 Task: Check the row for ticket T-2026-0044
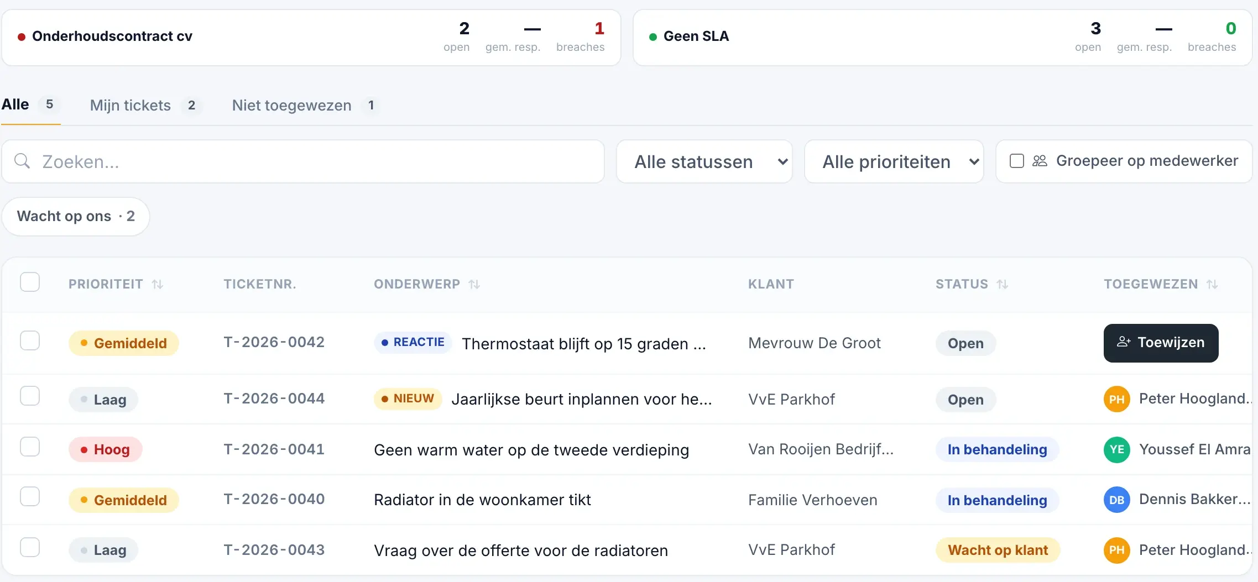pyautogui.click(x=30, y=396)
